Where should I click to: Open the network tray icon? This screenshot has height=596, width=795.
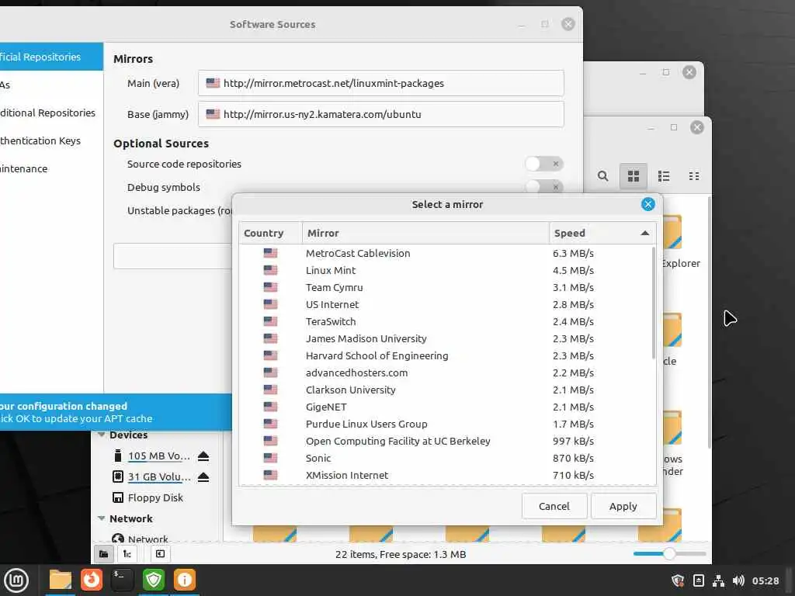click(x=718, y=580)
